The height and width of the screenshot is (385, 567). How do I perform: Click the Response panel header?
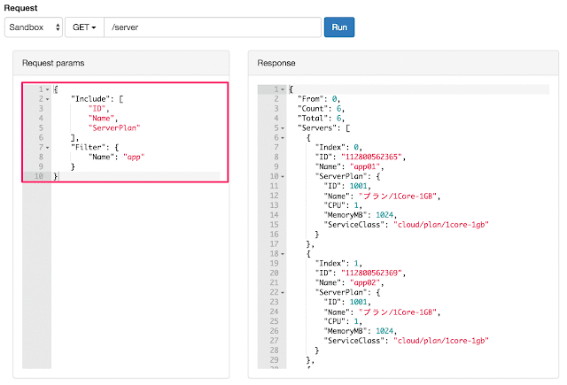[x=403, y=63]
